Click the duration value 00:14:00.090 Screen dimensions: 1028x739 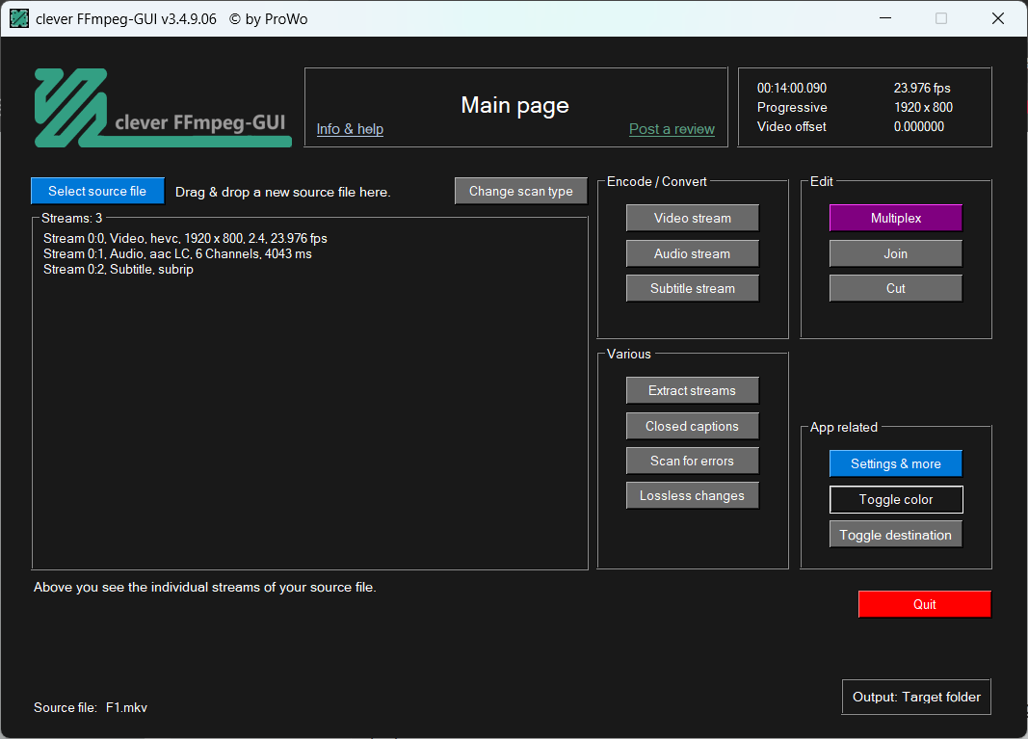(791, 88)
